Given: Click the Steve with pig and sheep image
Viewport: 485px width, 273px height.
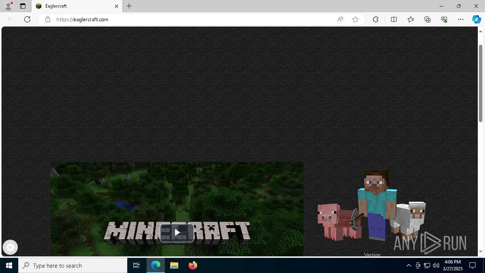Looking at the screenshot, I should 372,205.
